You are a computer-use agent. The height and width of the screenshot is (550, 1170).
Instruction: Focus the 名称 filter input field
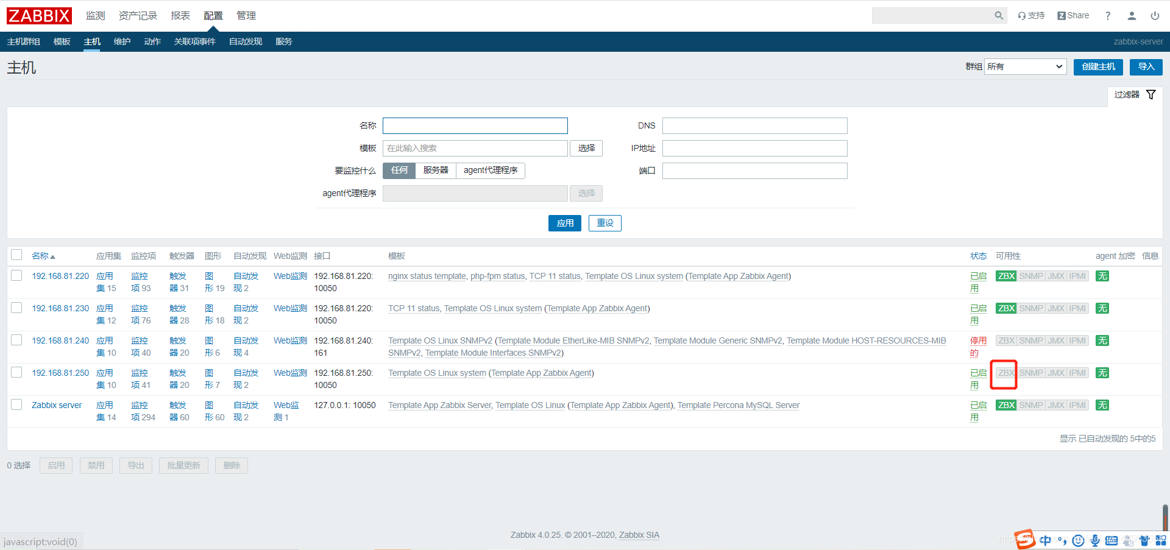click(x=475, y=125)
